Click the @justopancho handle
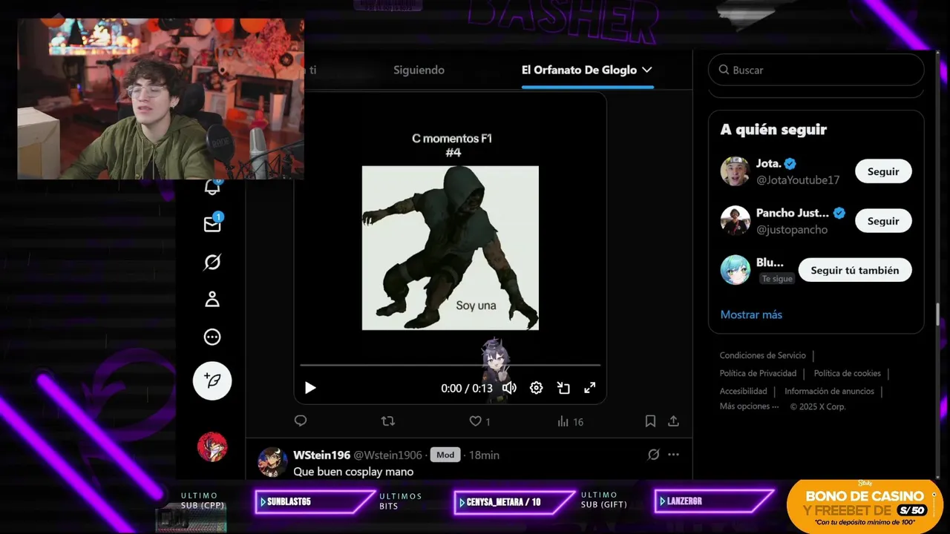Image resolution: width=950 pixels, height=534 pixels. coord(792,230)
